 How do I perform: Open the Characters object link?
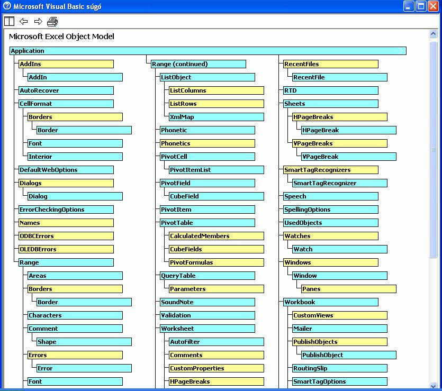(75, 315)
